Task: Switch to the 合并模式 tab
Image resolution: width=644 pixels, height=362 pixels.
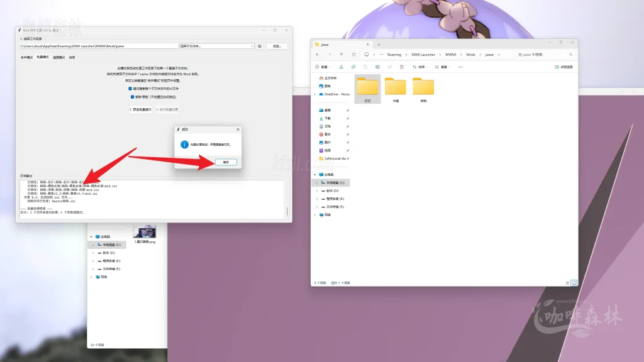Action: (x=26, y=57)
